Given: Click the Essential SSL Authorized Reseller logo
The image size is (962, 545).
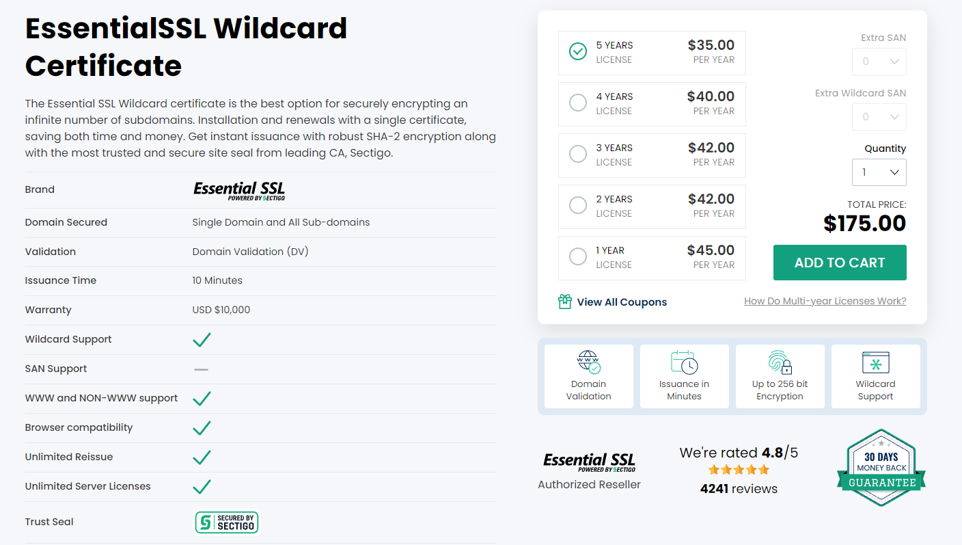Looking at the screenshot, I should pos(589,462).
